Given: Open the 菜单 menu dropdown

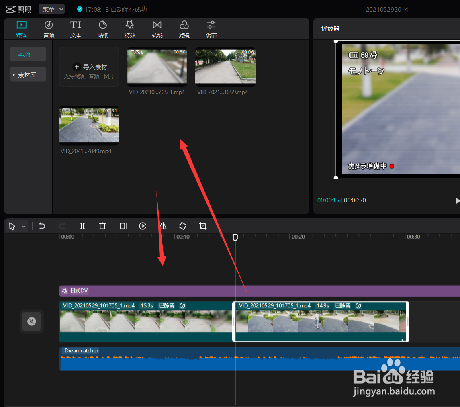Looking at the screenshot, I should click(52, 9).
